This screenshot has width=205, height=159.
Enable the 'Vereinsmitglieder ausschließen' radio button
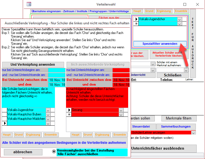click(x=54, y=152)
